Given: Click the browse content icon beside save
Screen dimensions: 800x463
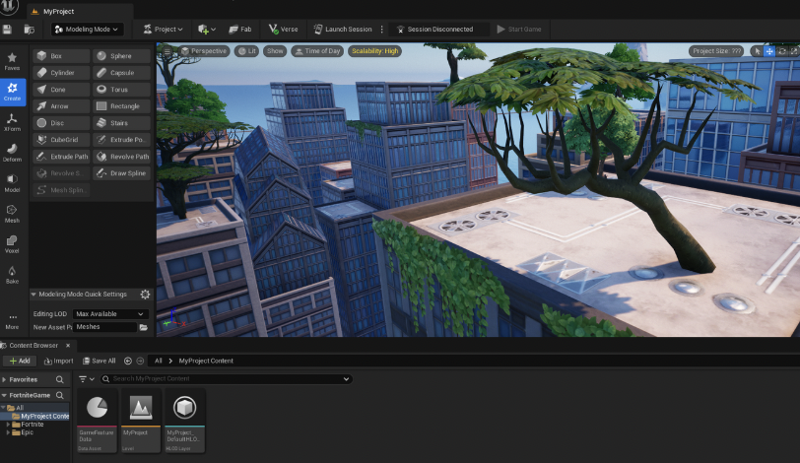Looking at the screenshot, I should coord(30,30).
